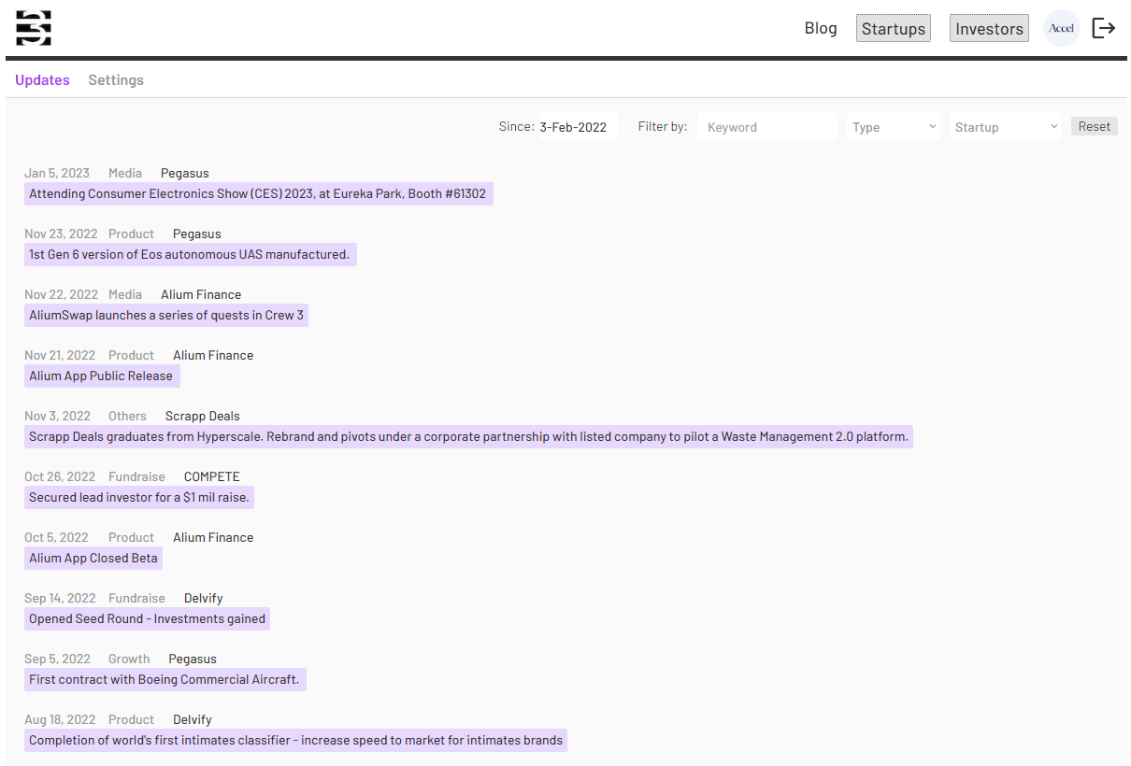This screenshot has width=1131, height=766.
Task: Click Delvify in the Aug 18 row
Action: click(x=193, y=720)
